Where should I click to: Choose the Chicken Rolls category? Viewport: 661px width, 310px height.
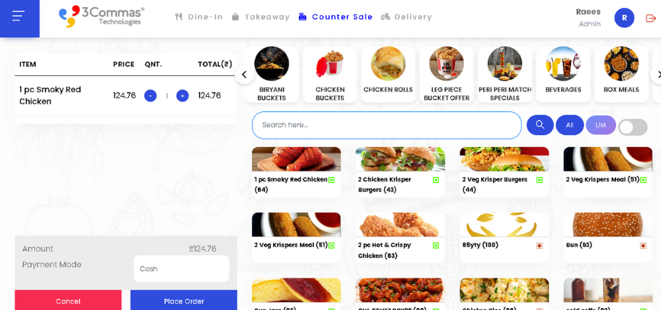[x=388, y=74]
